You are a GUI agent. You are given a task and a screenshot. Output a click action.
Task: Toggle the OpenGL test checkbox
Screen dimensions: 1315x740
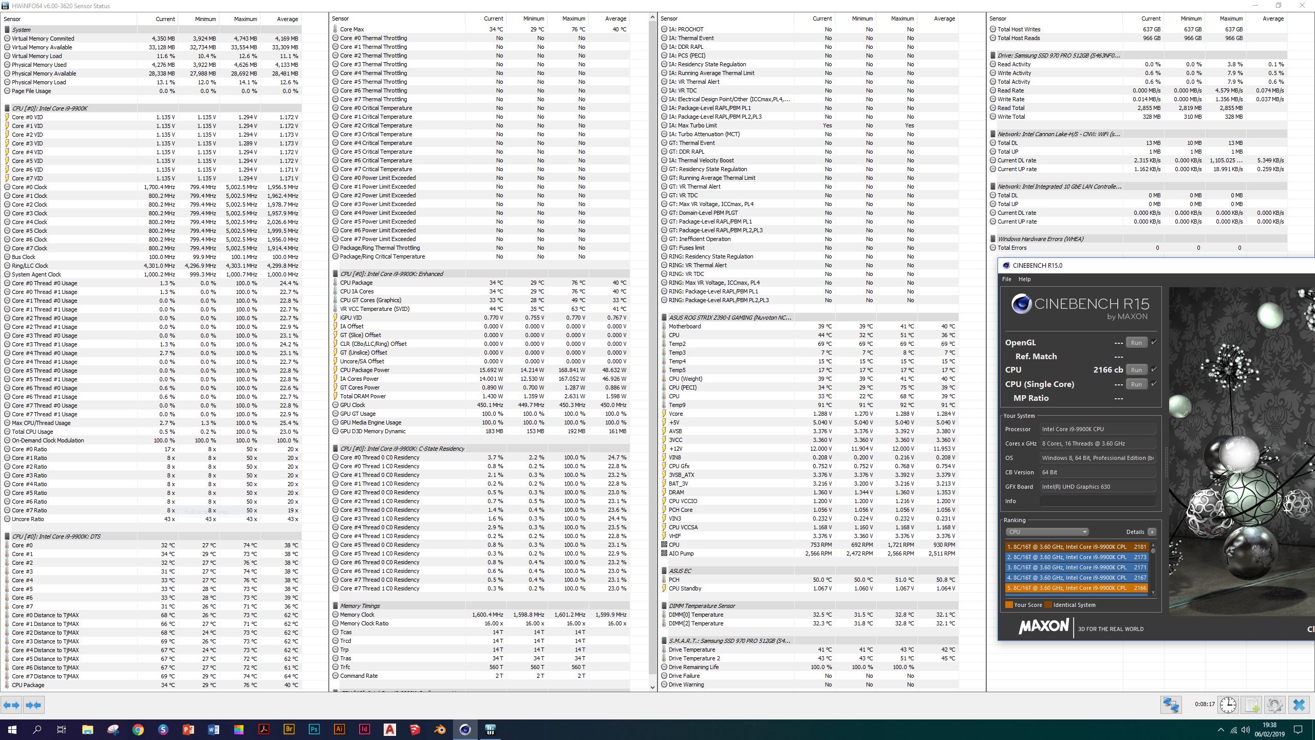point(1154,342)
